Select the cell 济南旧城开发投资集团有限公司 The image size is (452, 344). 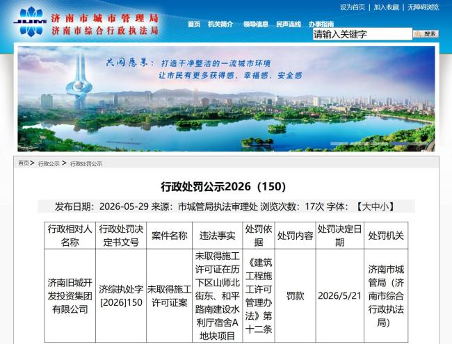tap(70, 296)
